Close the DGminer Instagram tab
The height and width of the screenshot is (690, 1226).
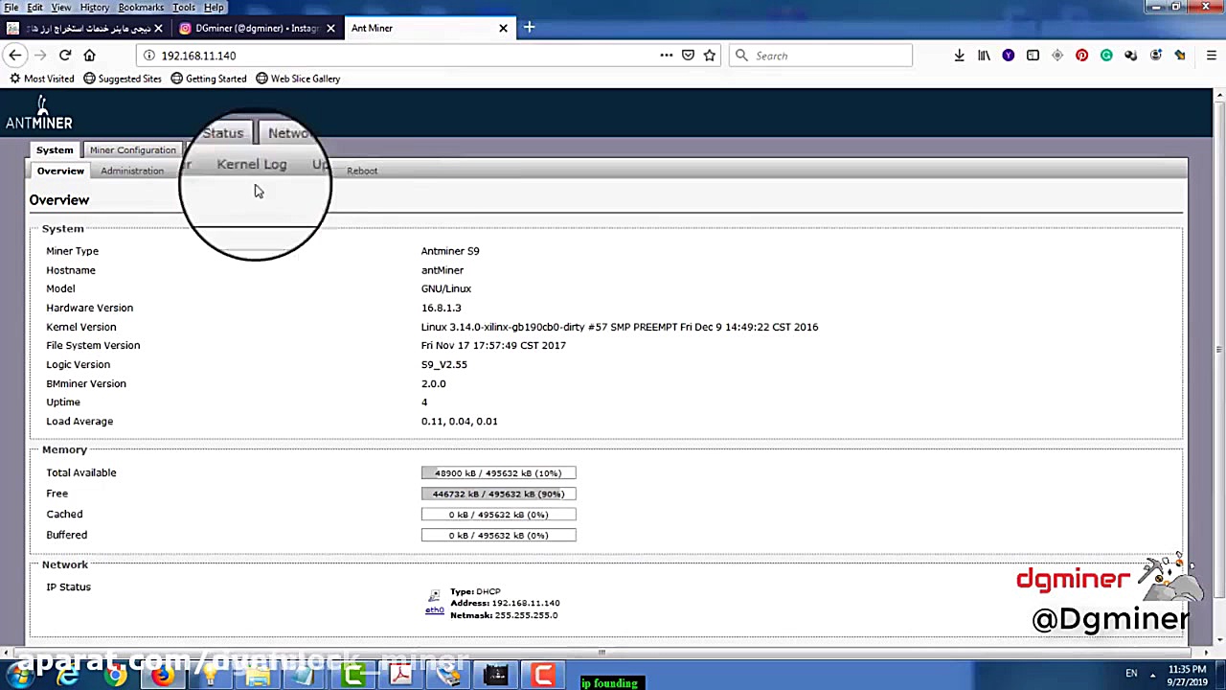click(x=330, y=28)
